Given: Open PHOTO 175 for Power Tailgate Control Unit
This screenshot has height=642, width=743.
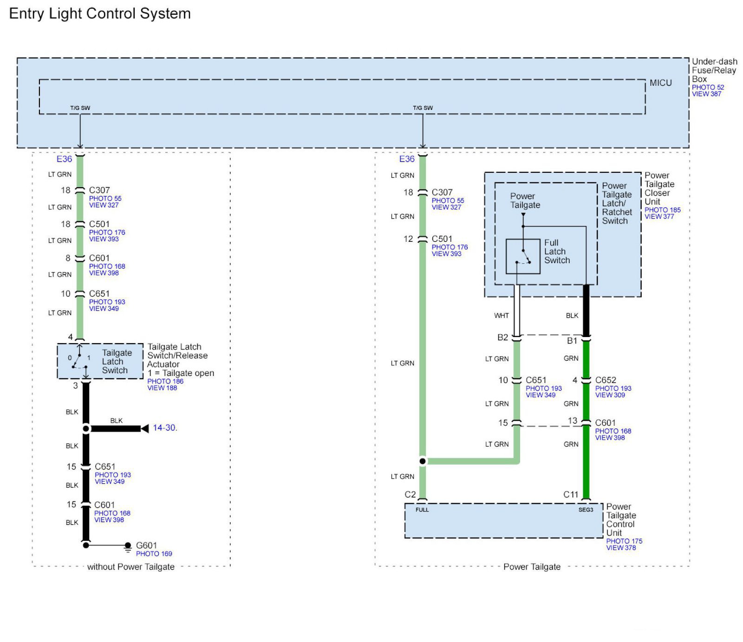Looking at the screenshot, I should [x=624, y=541].
